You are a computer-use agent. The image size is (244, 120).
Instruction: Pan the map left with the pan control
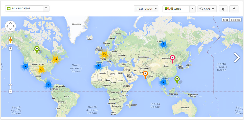pyautogui.click(x=7, y=26)
